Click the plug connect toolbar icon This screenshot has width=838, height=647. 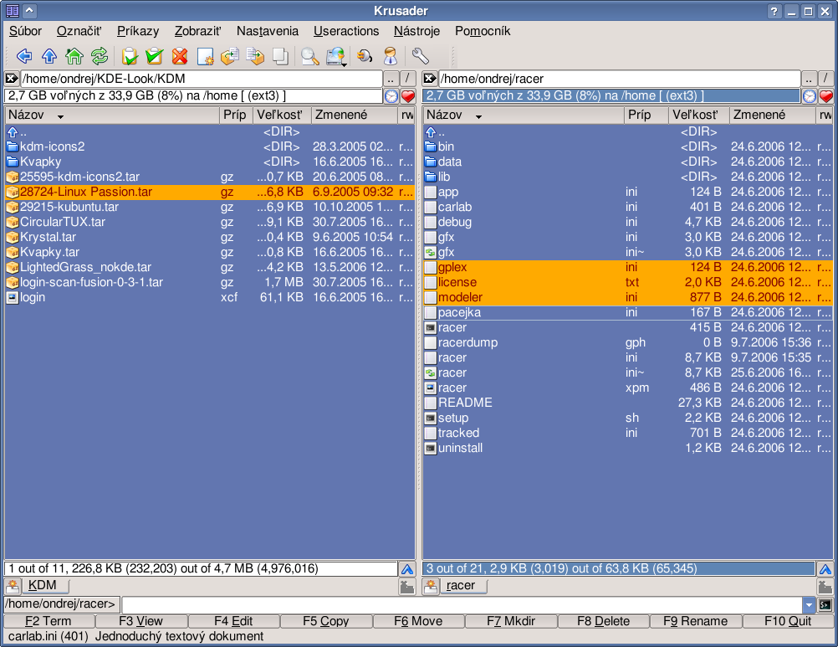pos(365,55)
